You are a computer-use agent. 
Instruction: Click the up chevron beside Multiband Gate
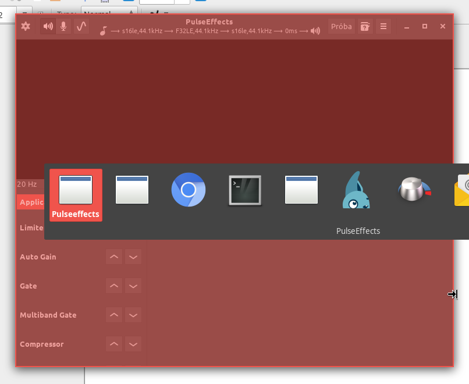(x=114, y=315)
